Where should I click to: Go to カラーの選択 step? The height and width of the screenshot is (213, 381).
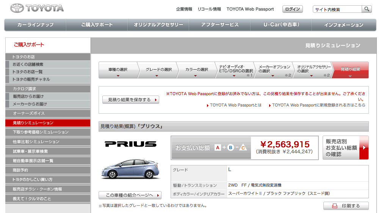pos(197,70)
